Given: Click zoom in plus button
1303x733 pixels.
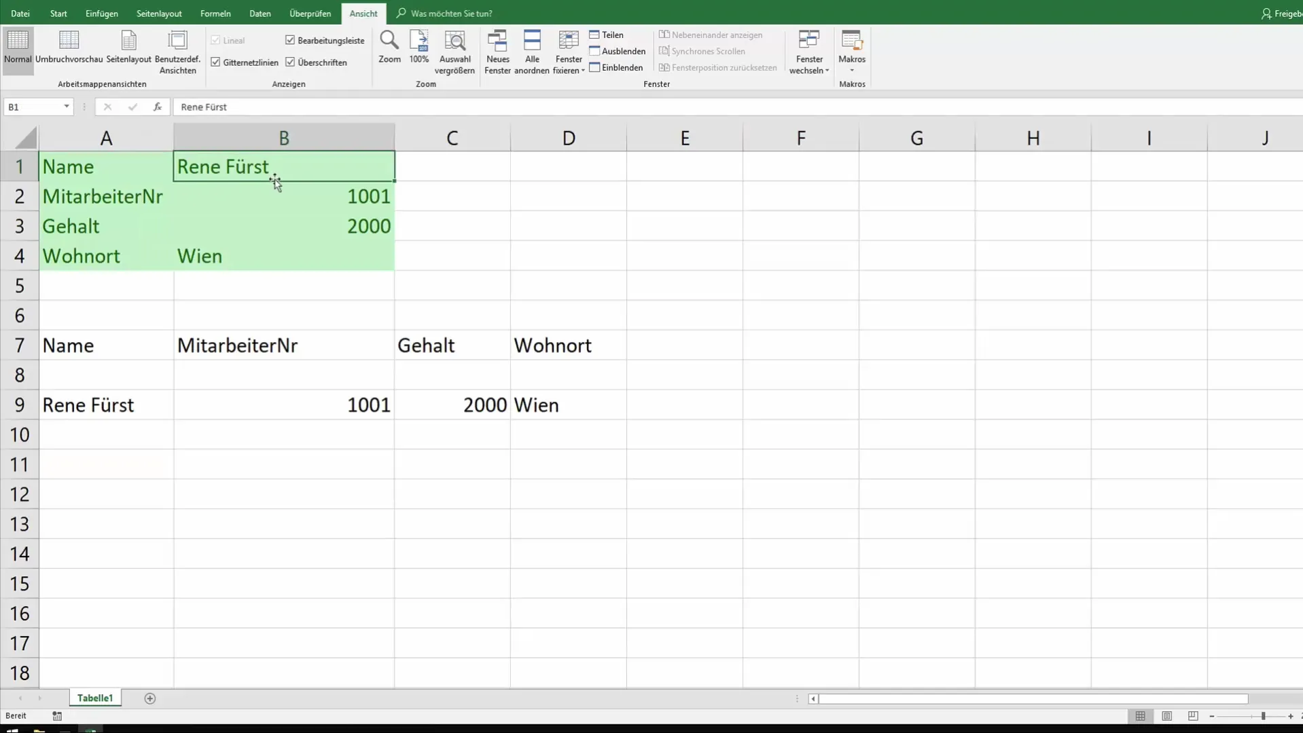Looking at the screenshot, I should click(x=1291, y=716).
